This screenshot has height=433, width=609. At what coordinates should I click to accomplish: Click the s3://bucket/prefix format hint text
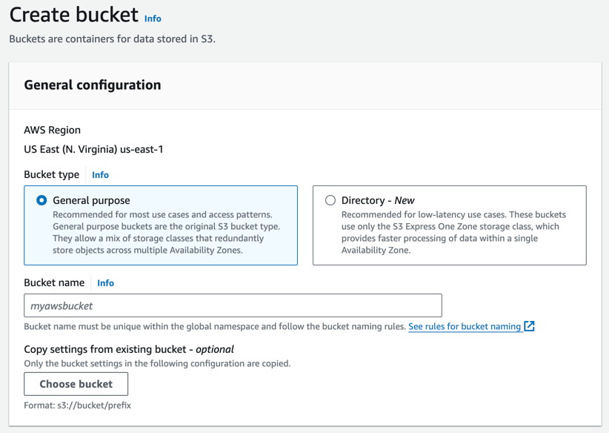[x=79, y=405]
